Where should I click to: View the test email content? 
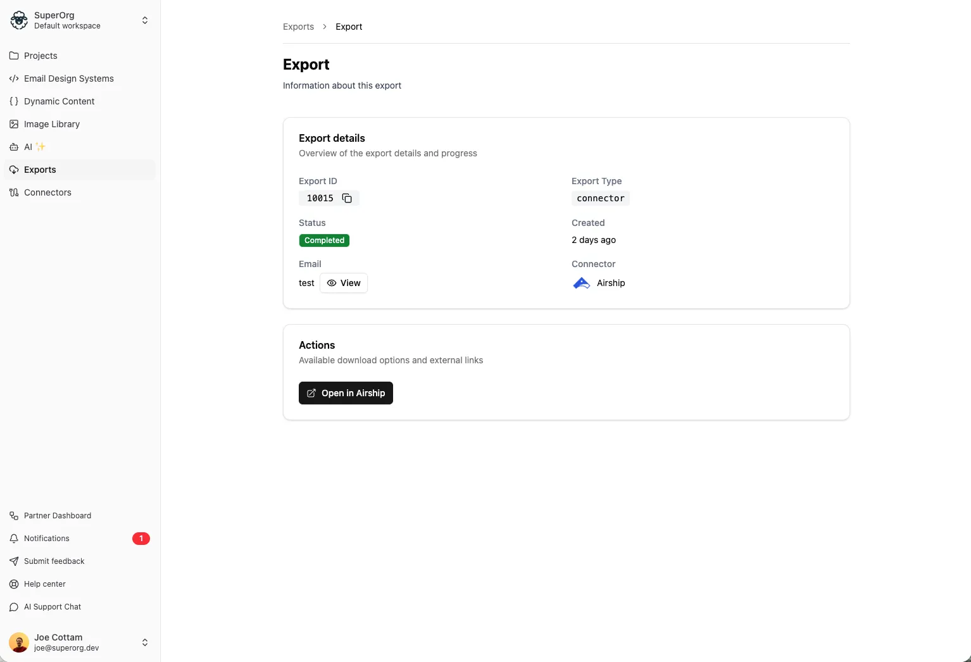[x=344, y=283]
